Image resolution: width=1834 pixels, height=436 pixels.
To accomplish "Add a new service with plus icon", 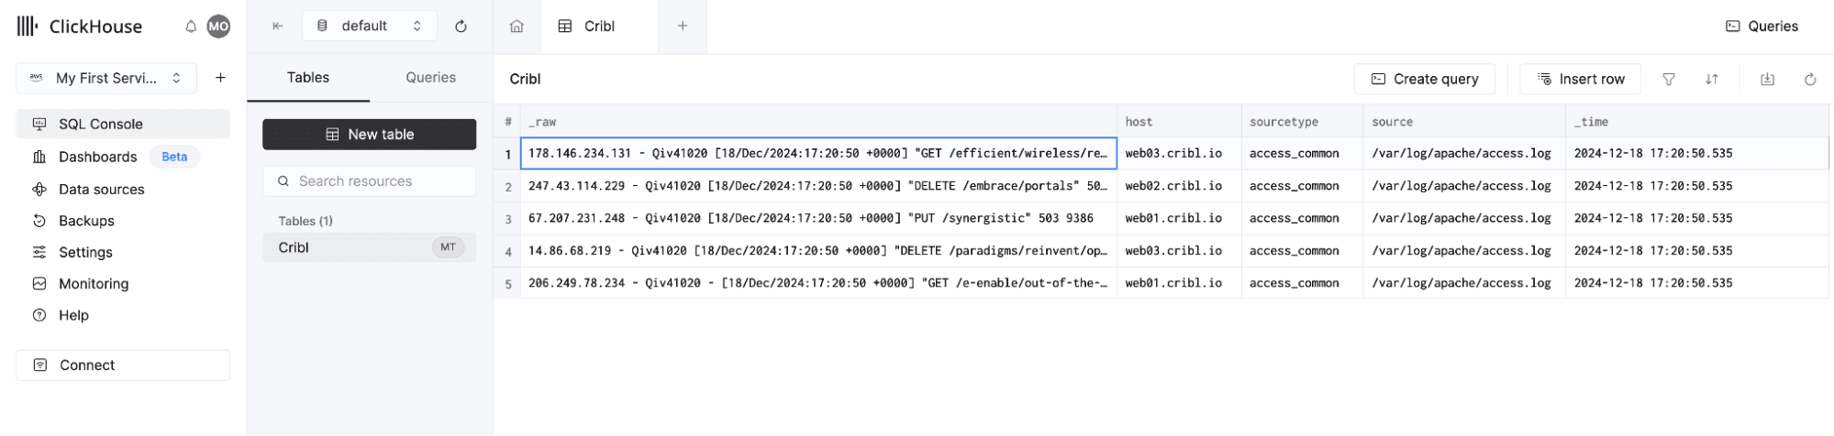I will (220, 78).
